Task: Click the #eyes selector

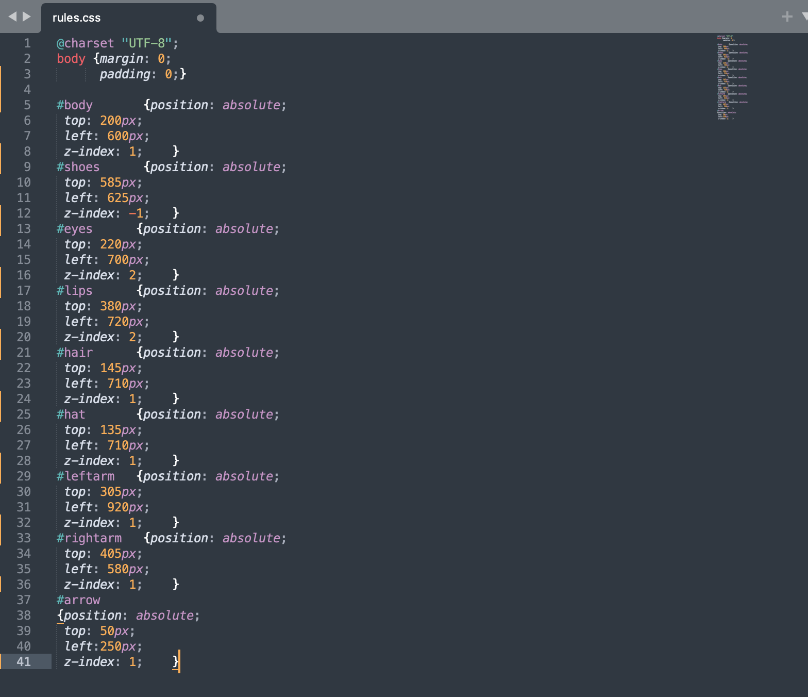Action: pyautogui.click(x=74, y=229)
